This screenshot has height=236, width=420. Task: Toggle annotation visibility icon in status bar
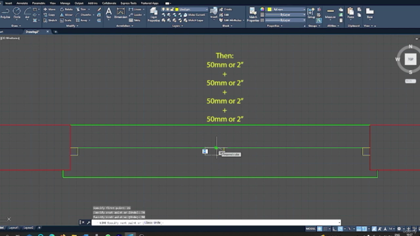(374, 229)
